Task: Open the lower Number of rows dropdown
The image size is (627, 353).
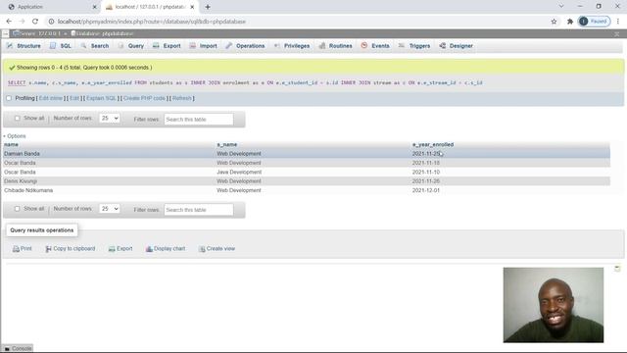Action: [110, 209]
